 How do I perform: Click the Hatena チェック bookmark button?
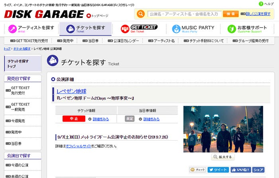198,170
